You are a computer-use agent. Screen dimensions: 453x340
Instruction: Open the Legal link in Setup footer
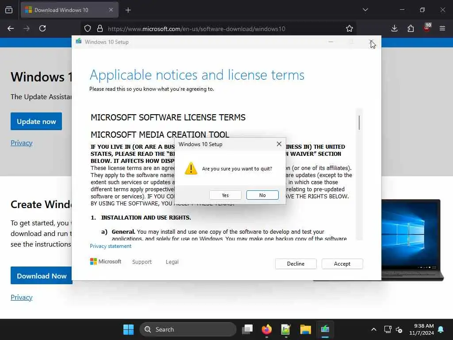coord(172,262)
